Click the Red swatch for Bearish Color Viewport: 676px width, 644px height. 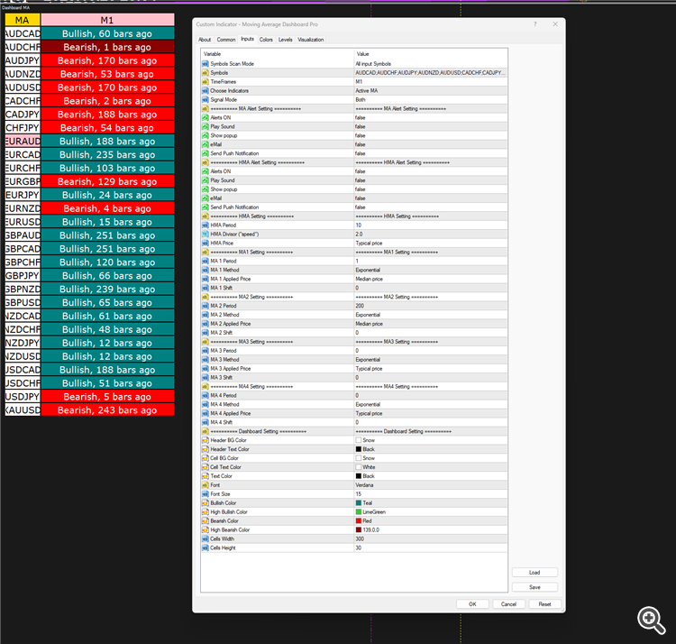358,521
